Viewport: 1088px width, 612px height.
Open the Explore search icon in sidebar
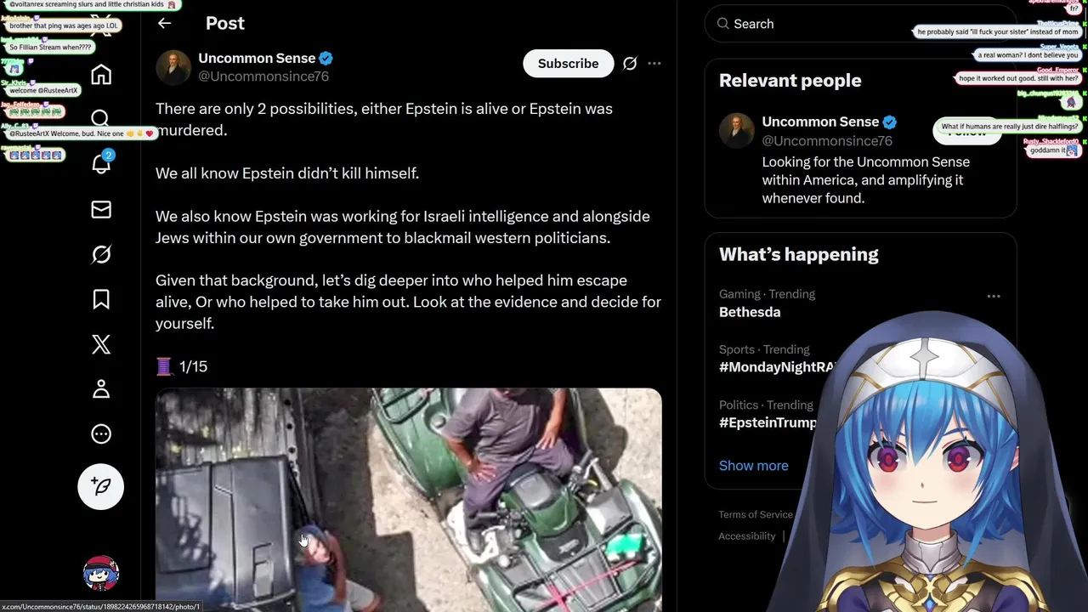pyautogui.click(x=101, y=119)
